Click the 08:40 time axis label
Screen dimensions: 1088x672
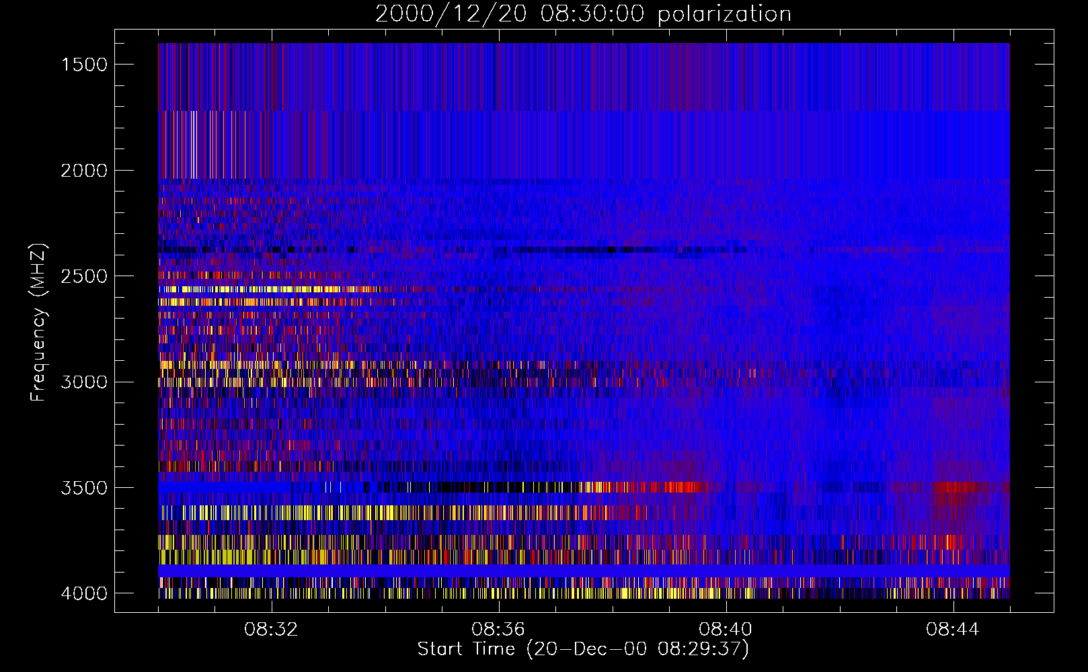(x=726, y=630)
